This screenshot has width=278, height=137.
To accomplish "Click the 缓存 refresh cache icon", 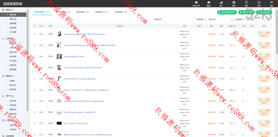I will point(246,2).
